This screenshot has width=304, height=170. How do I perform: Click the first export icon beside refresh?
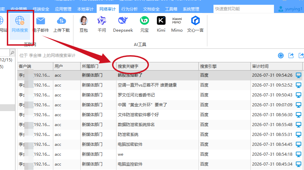pyautogui.click(x=291, y=56)
